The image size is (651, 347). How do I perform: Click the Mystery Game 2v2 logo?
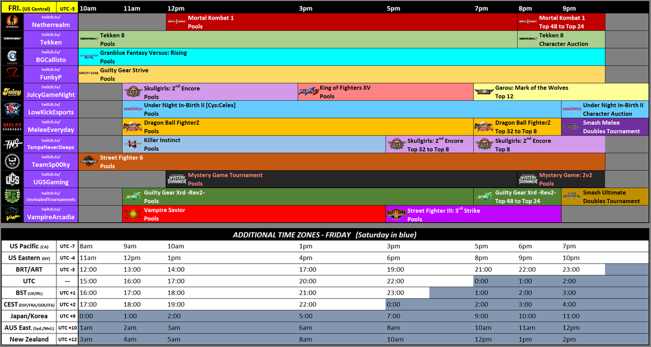(x=528, y=179)
